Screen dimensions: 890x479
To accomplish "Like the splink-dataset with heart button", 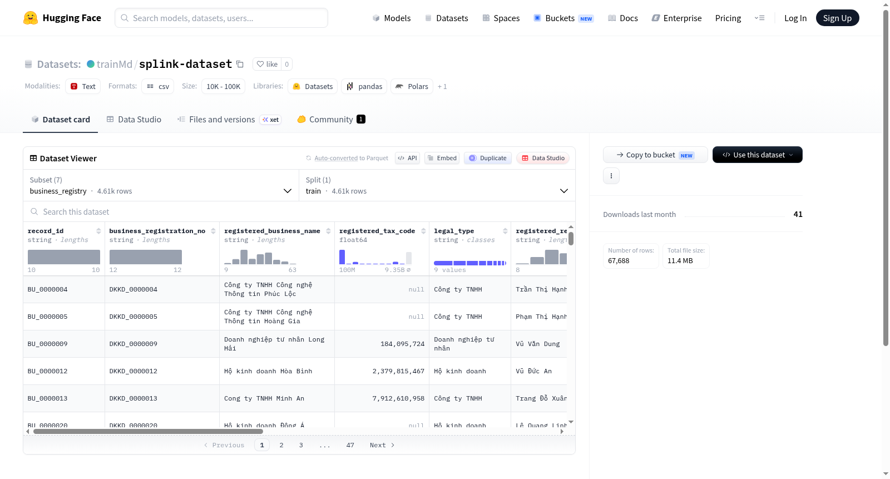I will coord(267,64).
